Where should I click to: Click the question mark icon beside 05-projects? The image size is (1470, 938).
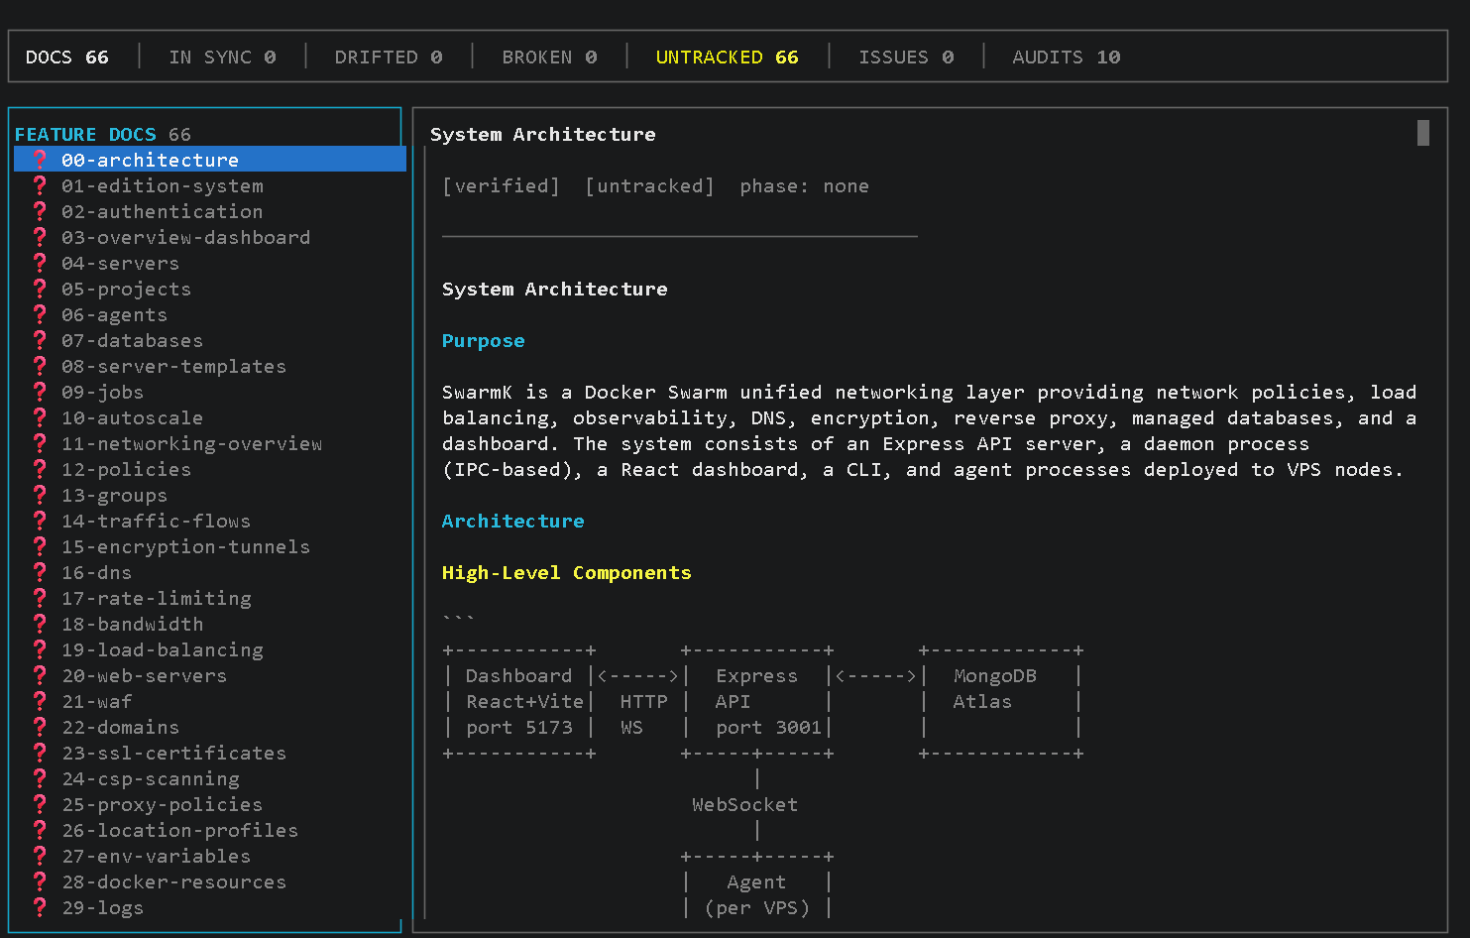point(40,289)
